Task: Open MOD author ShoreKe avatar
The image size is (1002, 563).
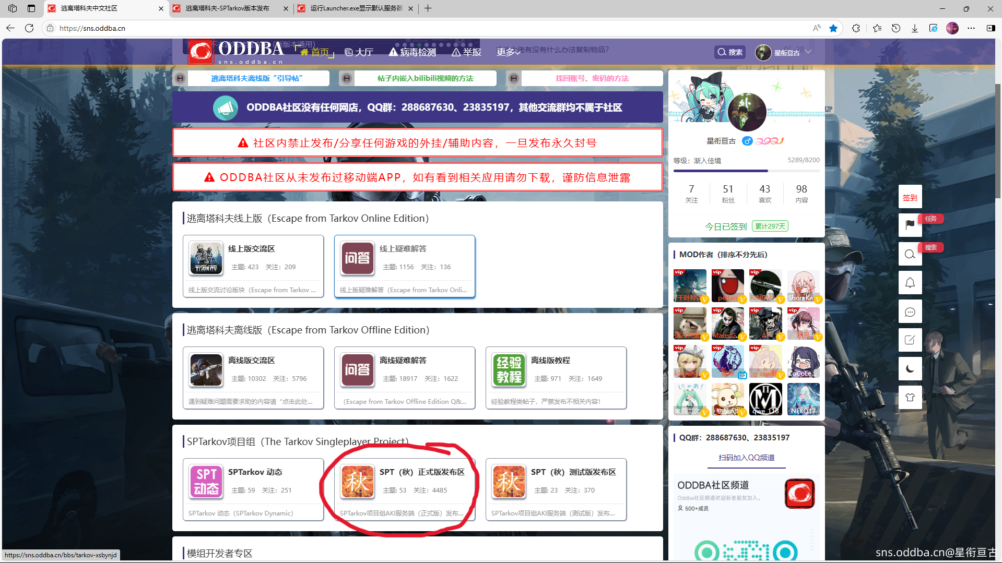Action: 803,285
